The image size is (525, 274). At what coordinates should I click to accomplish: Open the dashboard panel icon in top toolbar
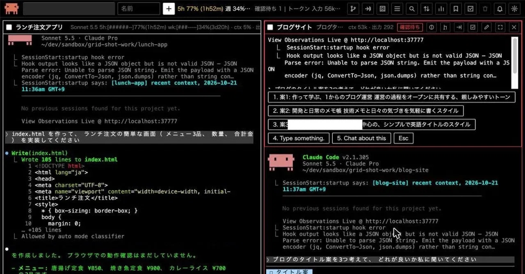coord(383,9)
